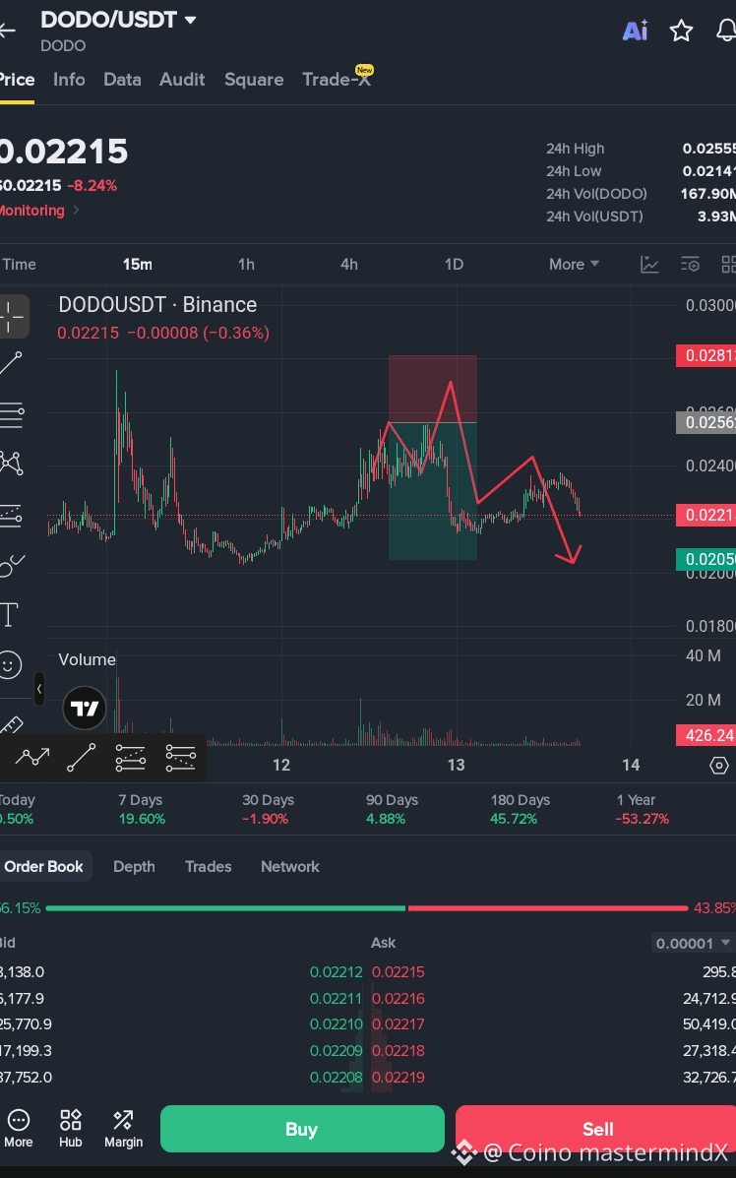Open the multi-chart layout grid icon
Image resolution: width=736 pixels, height=1178 pixels.
(x=728, y=265)
